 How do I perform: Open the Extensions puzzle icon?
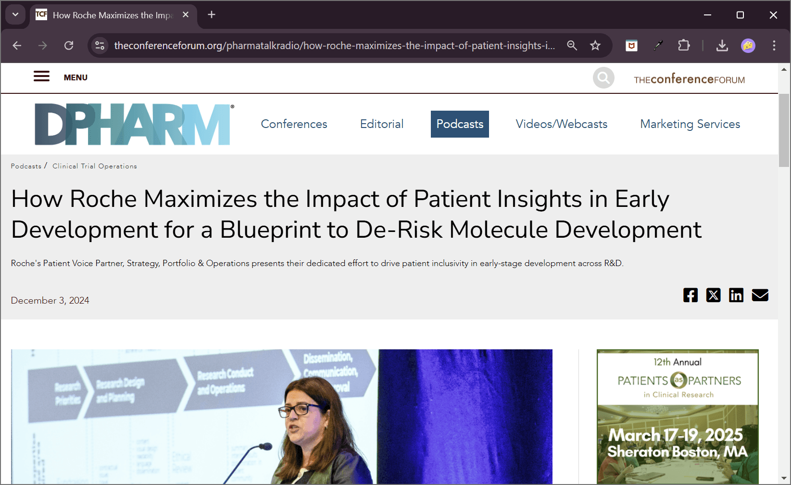684,46
